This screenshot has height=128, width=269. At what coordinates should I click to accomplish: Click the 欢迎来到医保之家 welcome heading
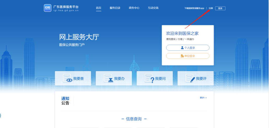182,33
